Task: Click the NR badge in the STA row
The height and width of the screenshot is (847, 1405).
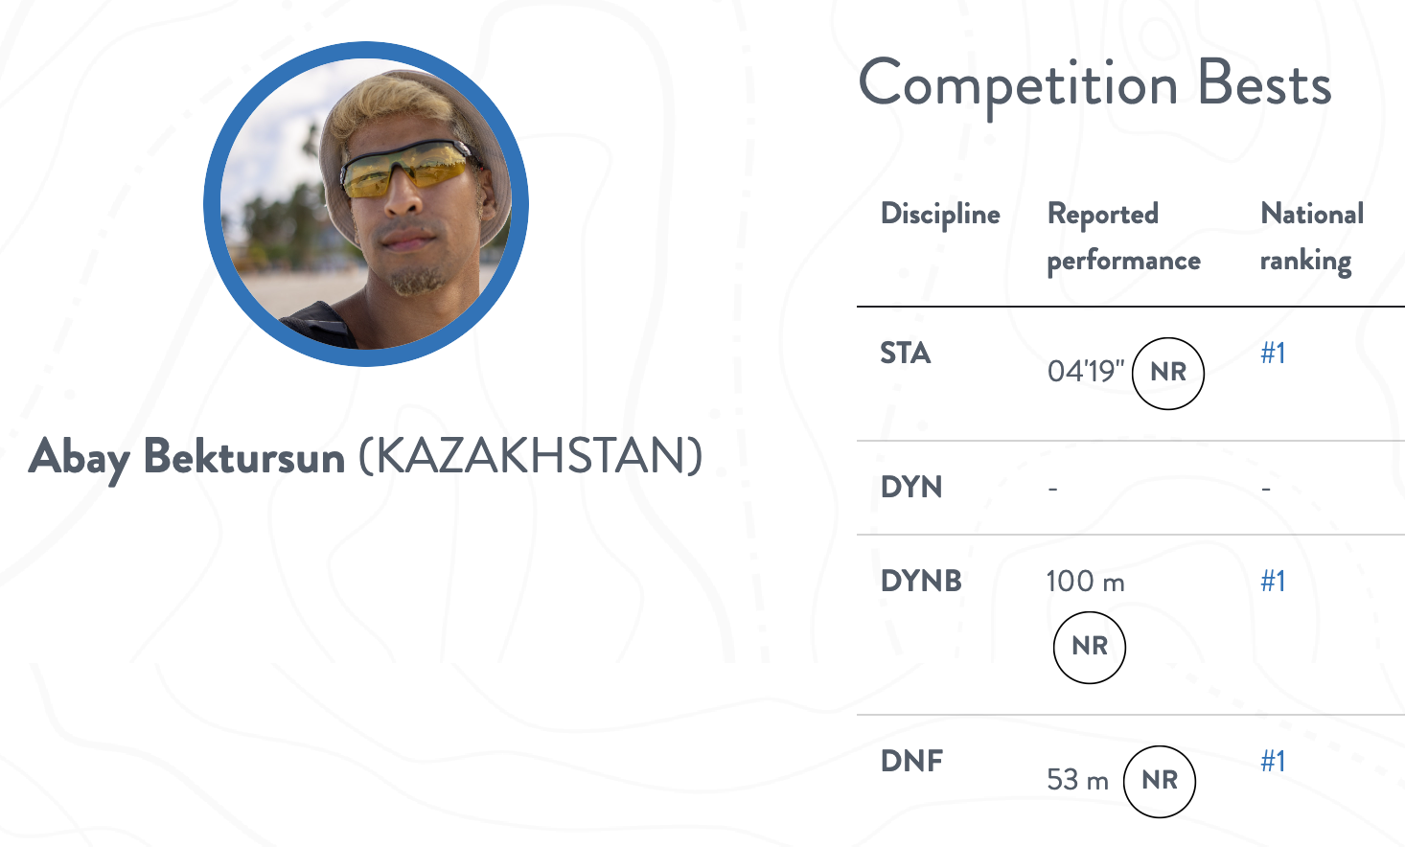Action: tap(1167, 373)
